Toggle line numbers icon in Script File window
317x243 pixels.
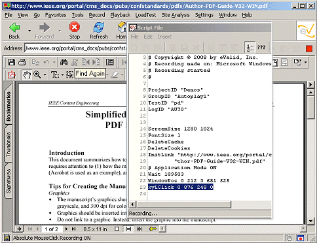tap(250, 48)
